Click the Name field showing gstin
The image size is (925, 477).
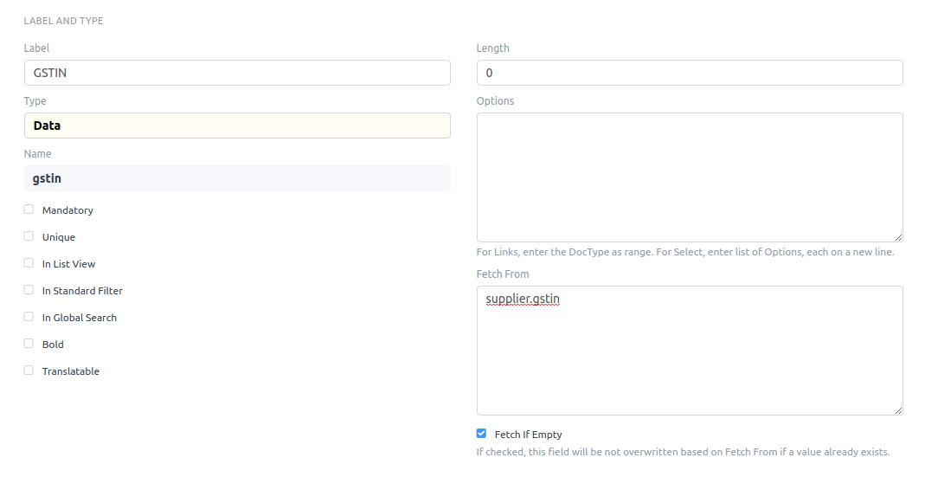tap(237, 178)
